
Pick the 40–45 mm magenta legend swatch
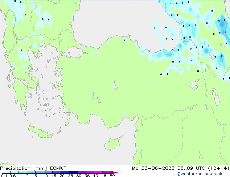tap(98, 172)
